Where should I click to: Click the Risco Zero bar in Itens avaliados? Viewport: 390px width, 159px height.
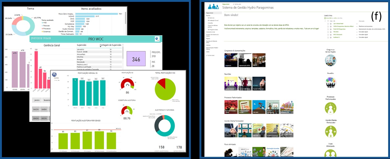(x=97, y=14)
